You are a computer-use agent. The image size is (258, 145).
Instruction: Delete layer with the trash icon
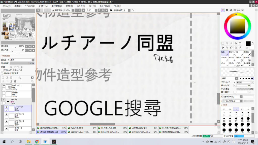point(15,81)
